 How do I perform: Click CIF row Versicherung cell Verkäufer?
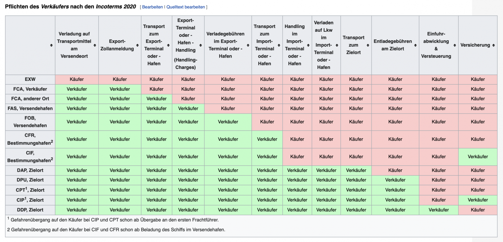[478, 157]
